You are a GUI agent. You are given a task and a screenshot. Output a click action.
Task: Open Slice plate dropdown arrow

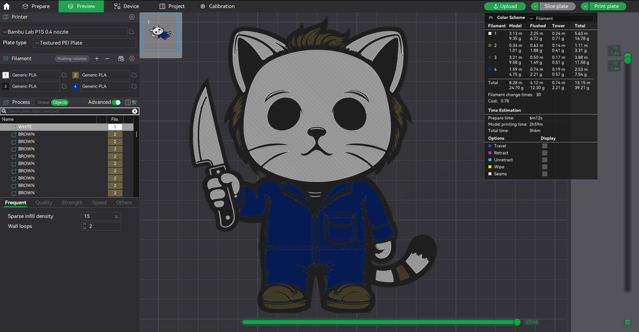click(x=535, y=6)
